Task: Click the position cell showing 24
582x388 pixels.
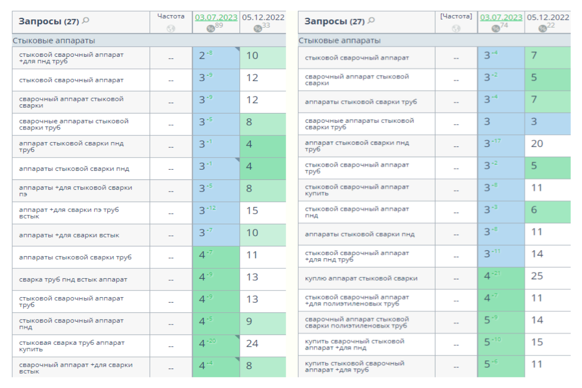Action: pyautogui.click(x=252, y=344)
